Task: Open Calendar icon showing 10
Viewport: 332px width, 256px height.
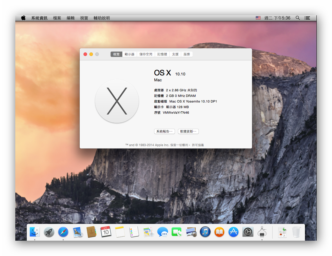Action: [x=106, y=232]
